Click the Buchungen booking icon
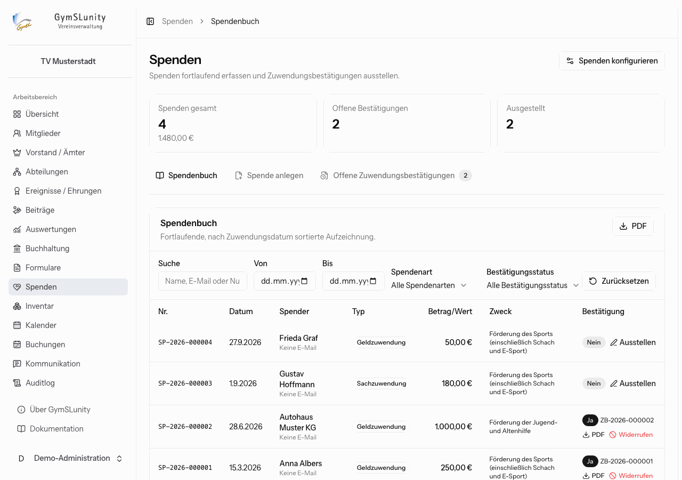 click(x=17, y=345)
